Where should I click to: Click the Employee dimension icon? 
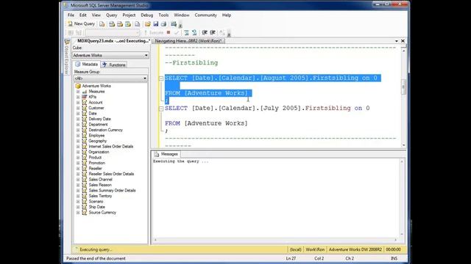tap(85, 136)
